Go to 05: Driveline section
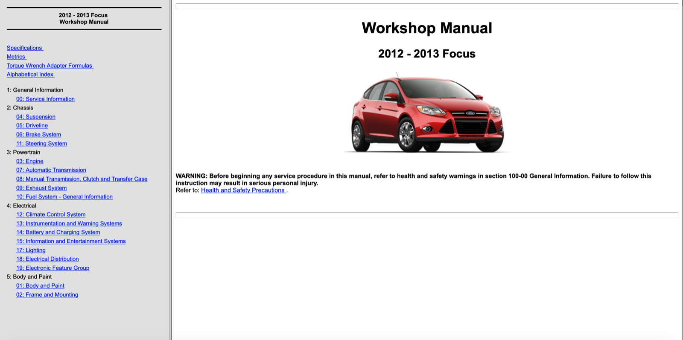The height and width of the screenshot is (340, 683). (32, 126)
